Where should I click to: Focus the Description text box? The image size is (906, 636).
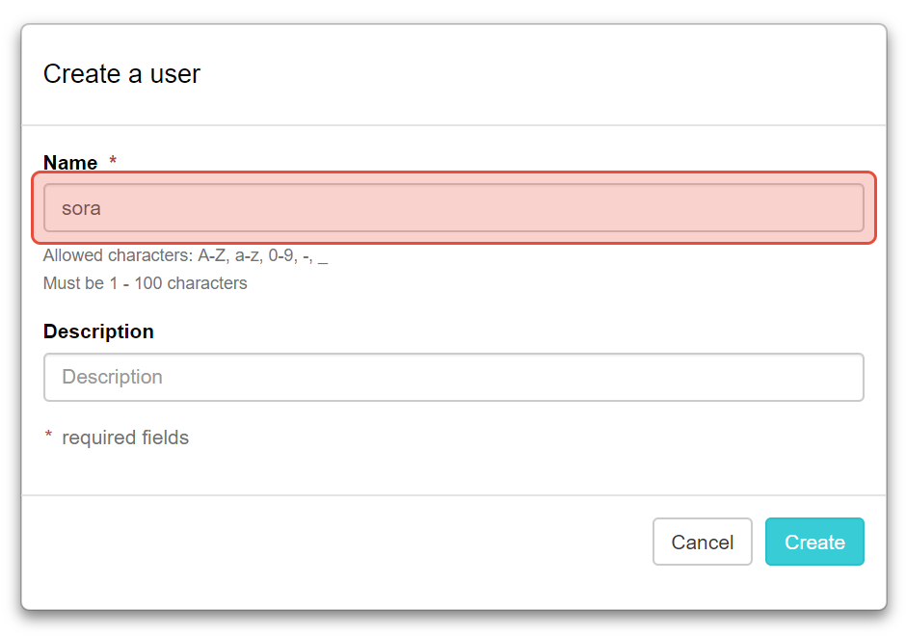tap(453, 377)
